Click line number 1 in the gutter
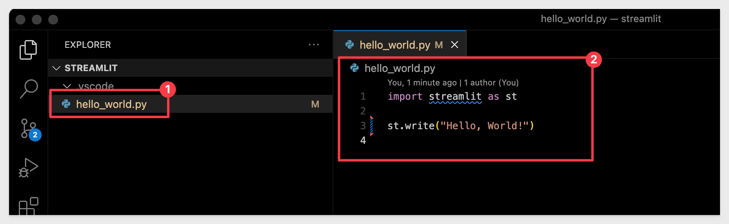This screenshot has width=729, height=224. coord(363,96)
